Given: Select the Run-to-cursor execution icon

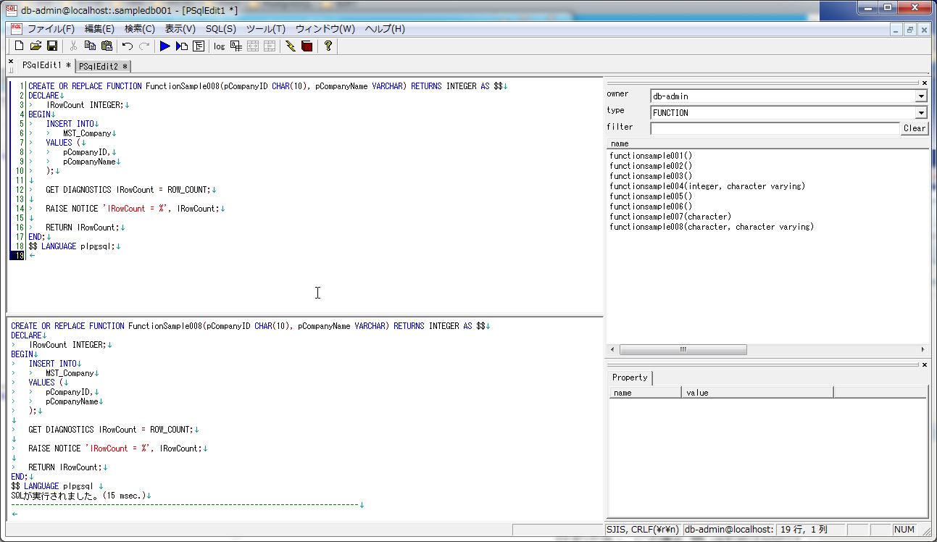Looking at the screenshot, I should tap(182, 46).
